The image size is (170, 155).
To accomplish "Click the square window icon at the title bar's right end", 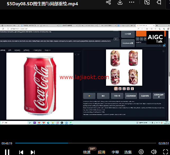I will 159,2.
